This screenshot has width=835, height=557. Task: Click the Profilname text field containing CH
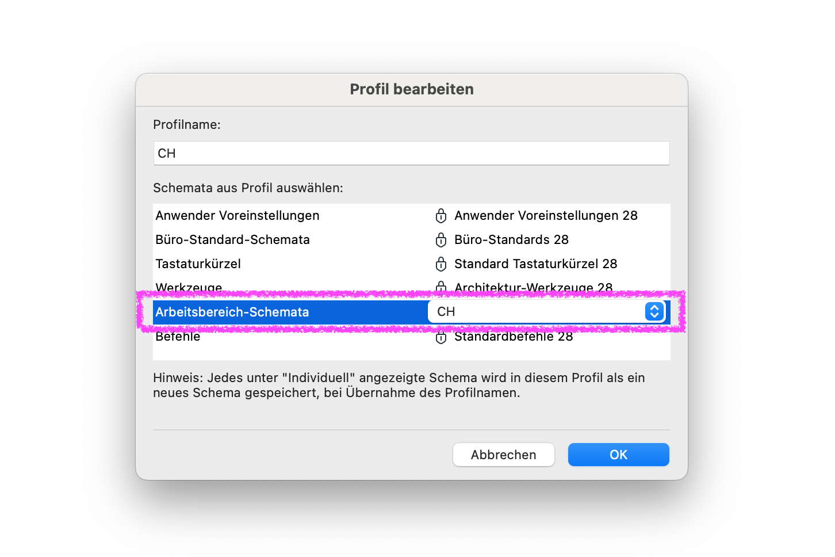[412, 153]
